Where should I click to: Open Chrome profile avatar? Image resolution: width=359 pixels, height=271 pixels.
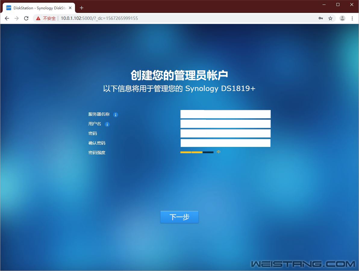[x=342, y=18]
